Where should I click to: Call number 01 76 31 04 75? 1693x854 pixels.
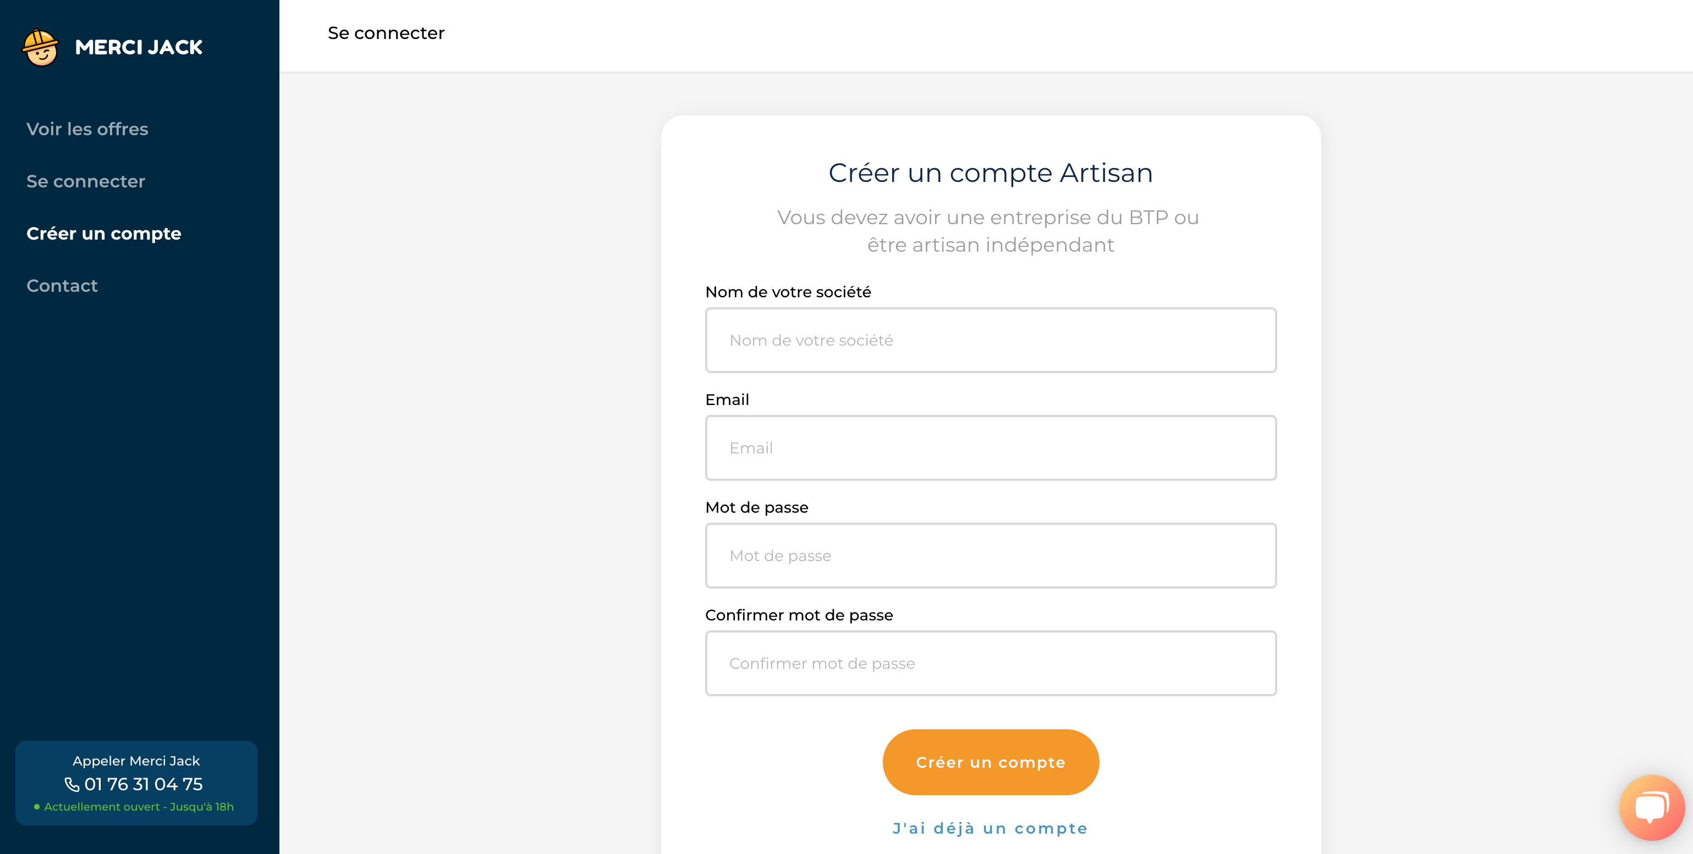pos(143,784)
